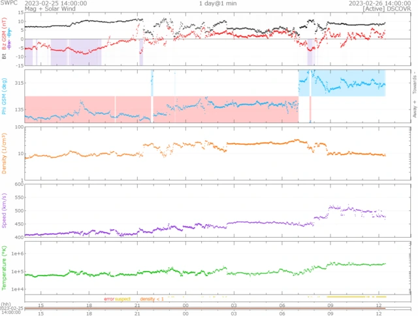Click the -15 tick on the magnetic field axis
418x316 pixels.
[x=20, y=65]
